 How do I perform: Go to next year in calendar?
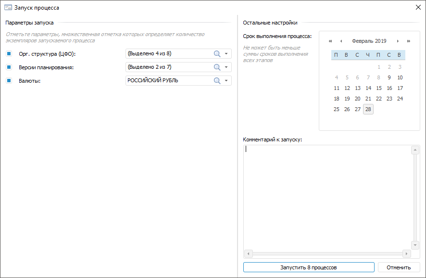click(x=408, y=41)
